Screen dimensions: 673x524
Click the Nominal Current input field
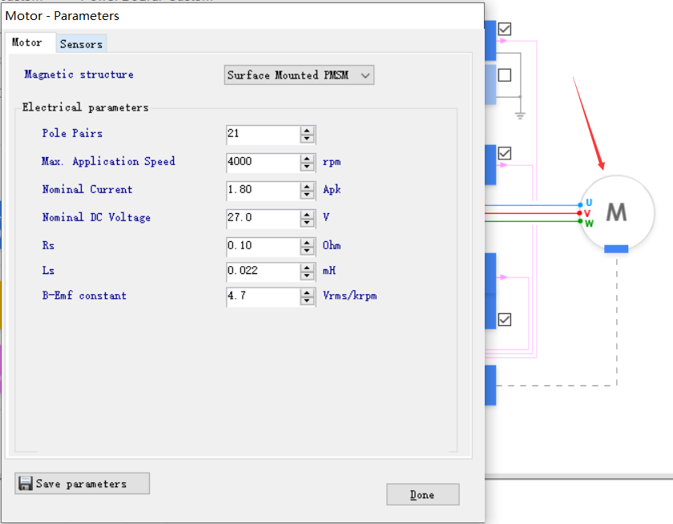(x=263, y=190)
